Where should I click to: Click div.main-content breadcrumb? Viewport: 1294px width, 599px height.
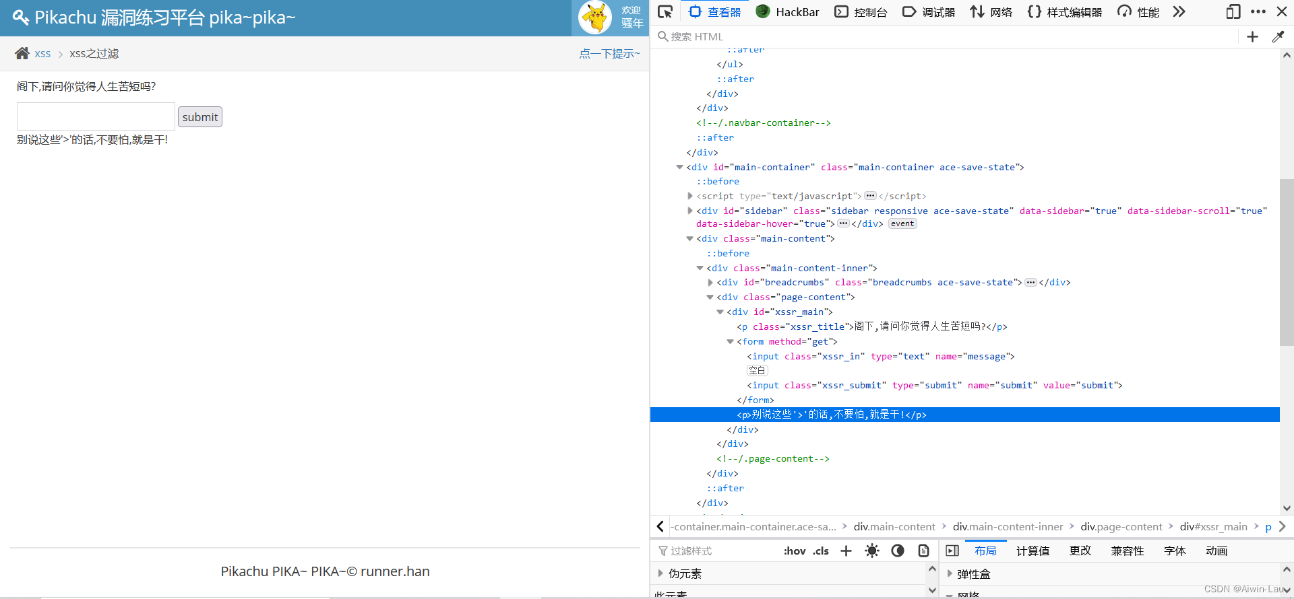[x=894, y=526]
